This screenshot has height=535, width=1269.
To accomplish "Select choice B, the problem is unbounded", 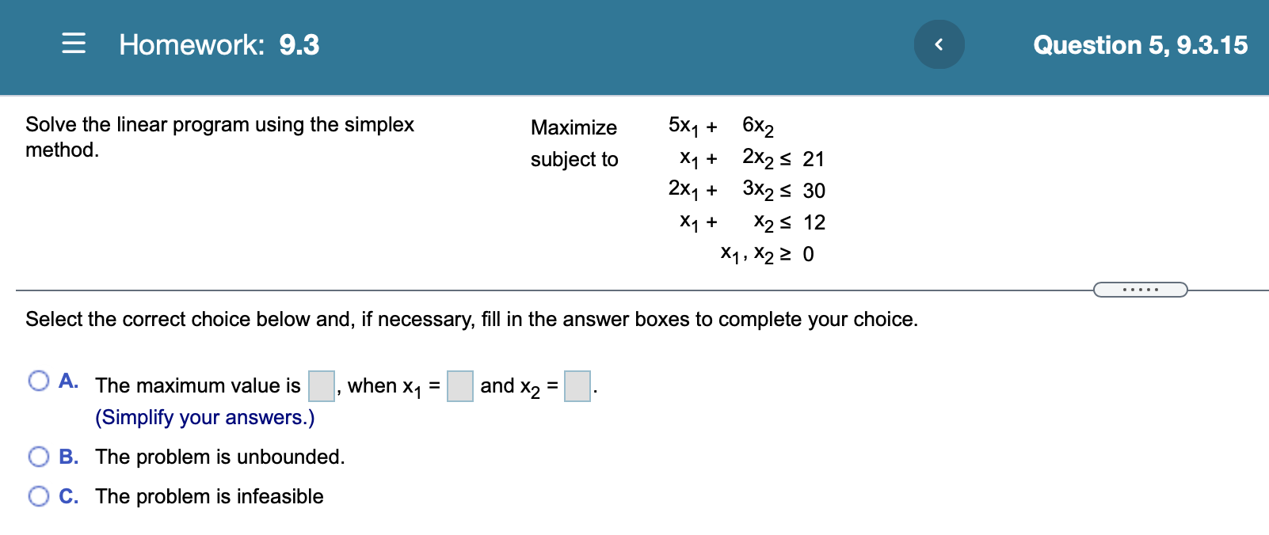I will (x=38, y=456).
